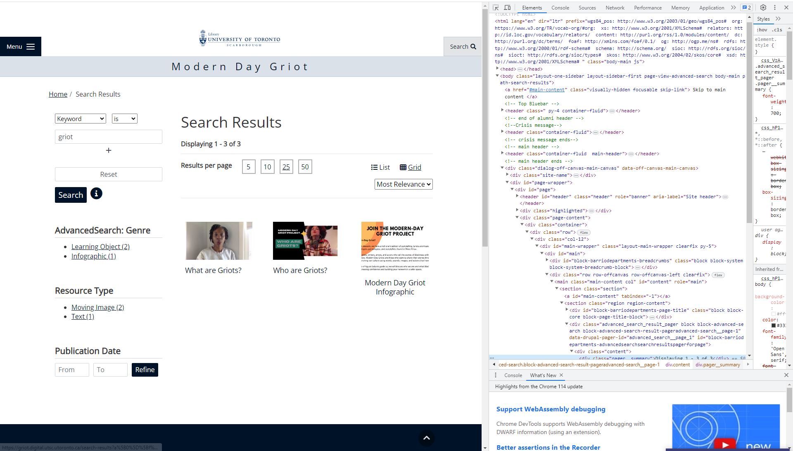The width and height of the screenshot is (793, 451).
Task: Click the Reset button
Action: point(109,174)
